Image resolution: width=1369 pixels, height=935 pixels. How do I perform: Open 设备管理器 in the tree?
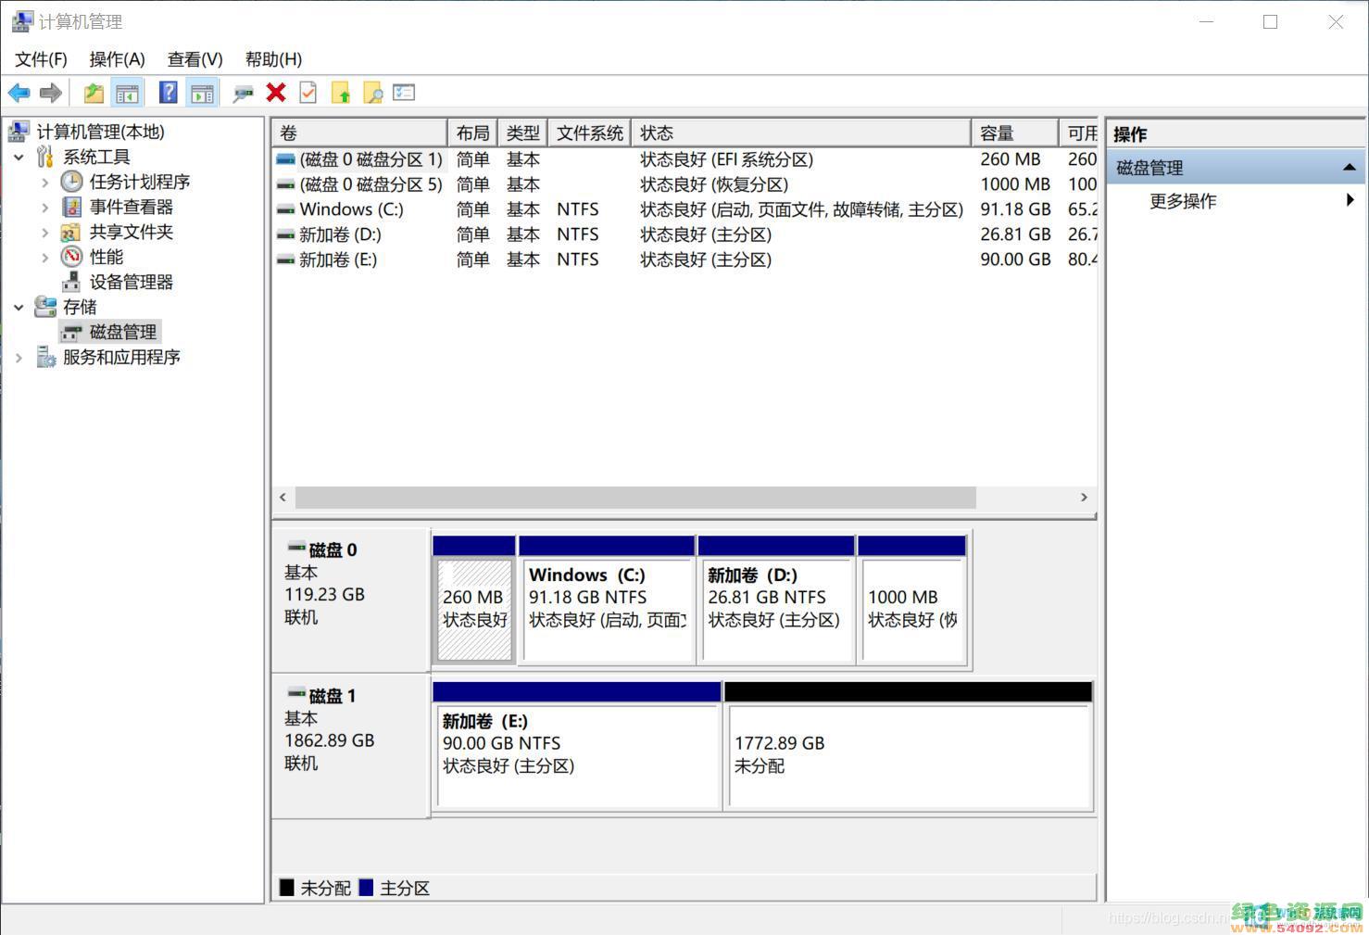(x=132, y=282)
